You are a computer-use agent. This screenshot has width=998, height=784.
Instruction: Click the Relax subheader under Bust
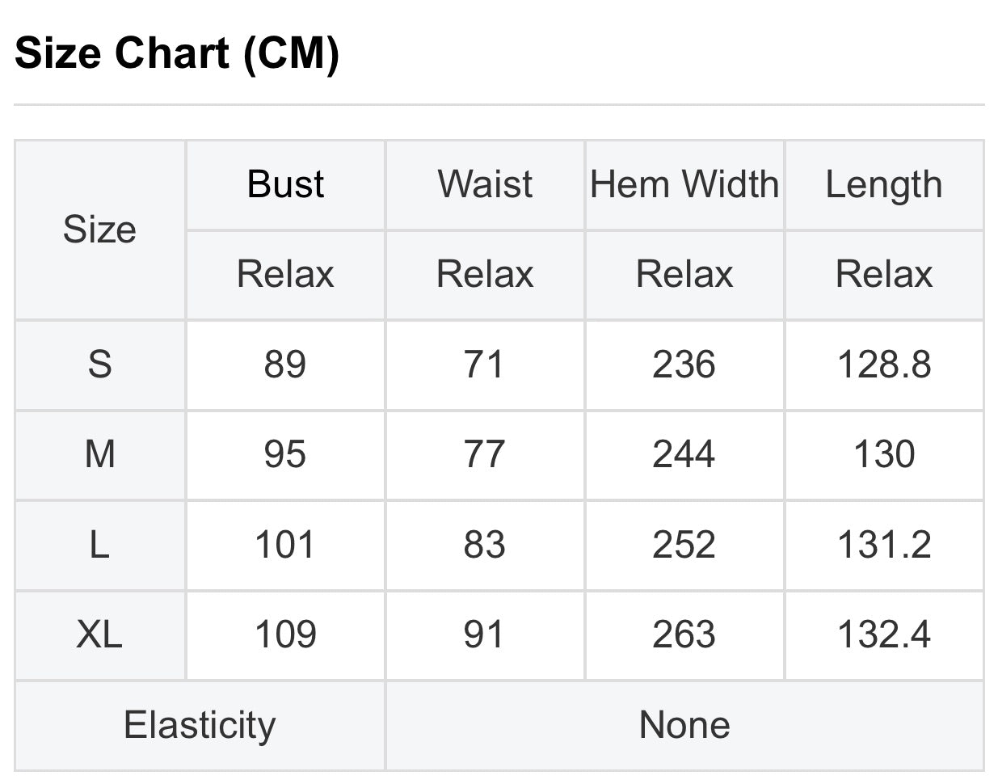(285, 274)
